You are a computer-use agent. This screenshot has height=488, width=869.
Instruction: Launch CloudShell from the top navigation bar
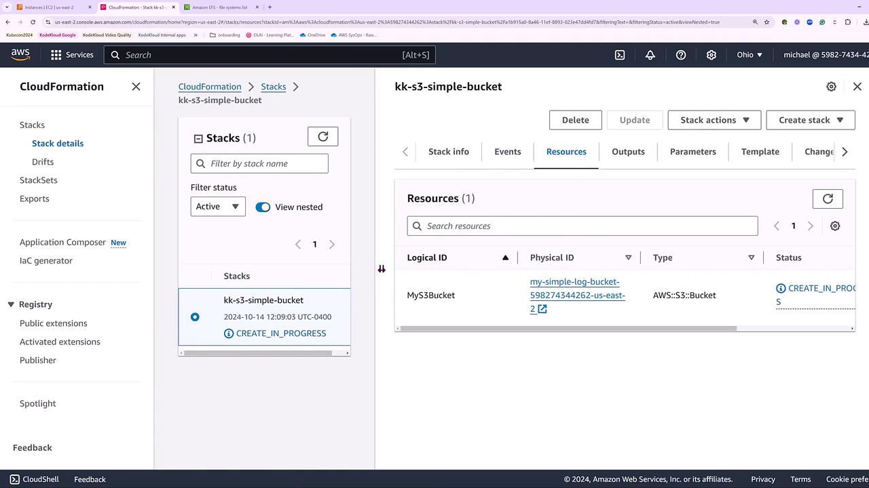620,55
